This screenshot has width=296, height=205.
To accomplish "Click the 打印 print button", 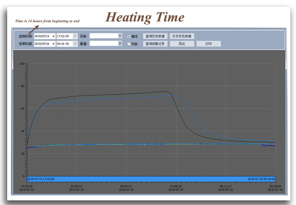I will (209, 44).
